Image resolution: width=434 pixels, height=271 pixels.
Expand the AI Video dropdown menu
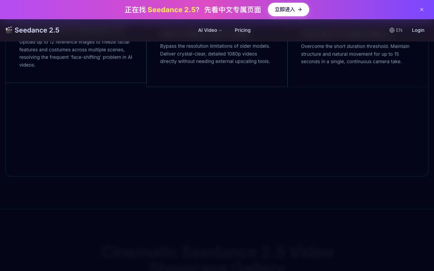pyautogui.click(x=210, y=30)
